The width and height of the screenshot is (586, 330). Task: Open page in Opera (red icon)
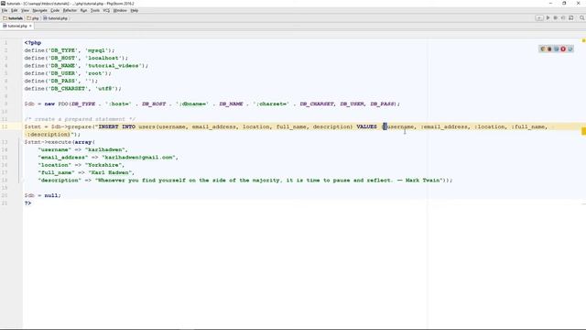click(563, 49)
